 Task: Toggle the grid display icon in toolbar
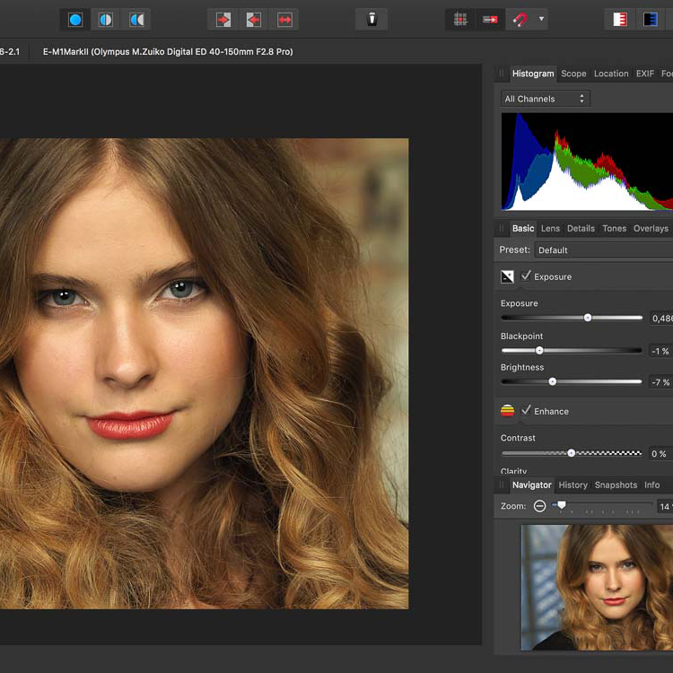(x=460, y=19)
